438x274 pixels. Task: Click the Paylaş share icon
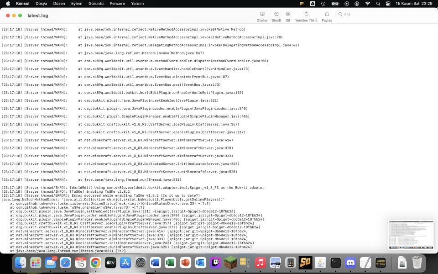(327, 14)
